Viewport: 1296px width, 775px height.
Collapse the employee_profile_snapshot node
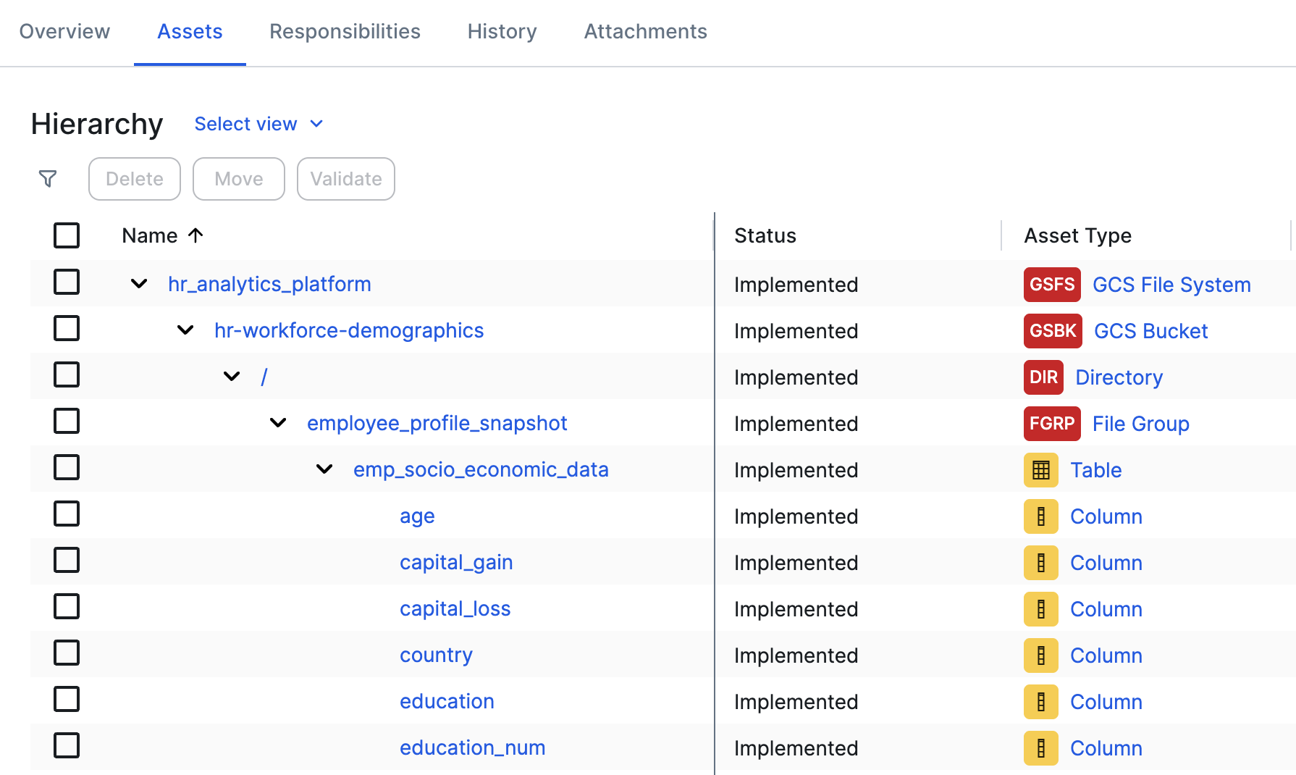click(x=278, y=423)
